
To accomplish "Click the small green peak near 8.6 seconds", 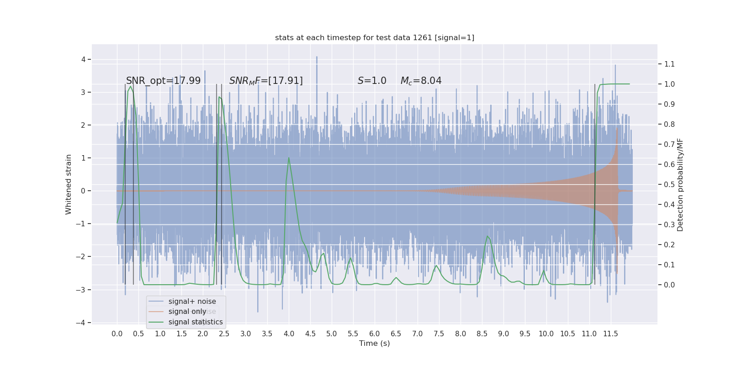I will (487, 236).
